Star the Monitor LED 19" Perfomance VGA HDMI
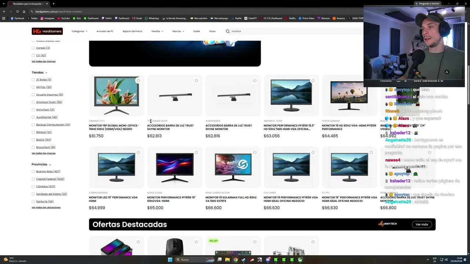Viewport: 470px width, 264px height. pos(138,152)
